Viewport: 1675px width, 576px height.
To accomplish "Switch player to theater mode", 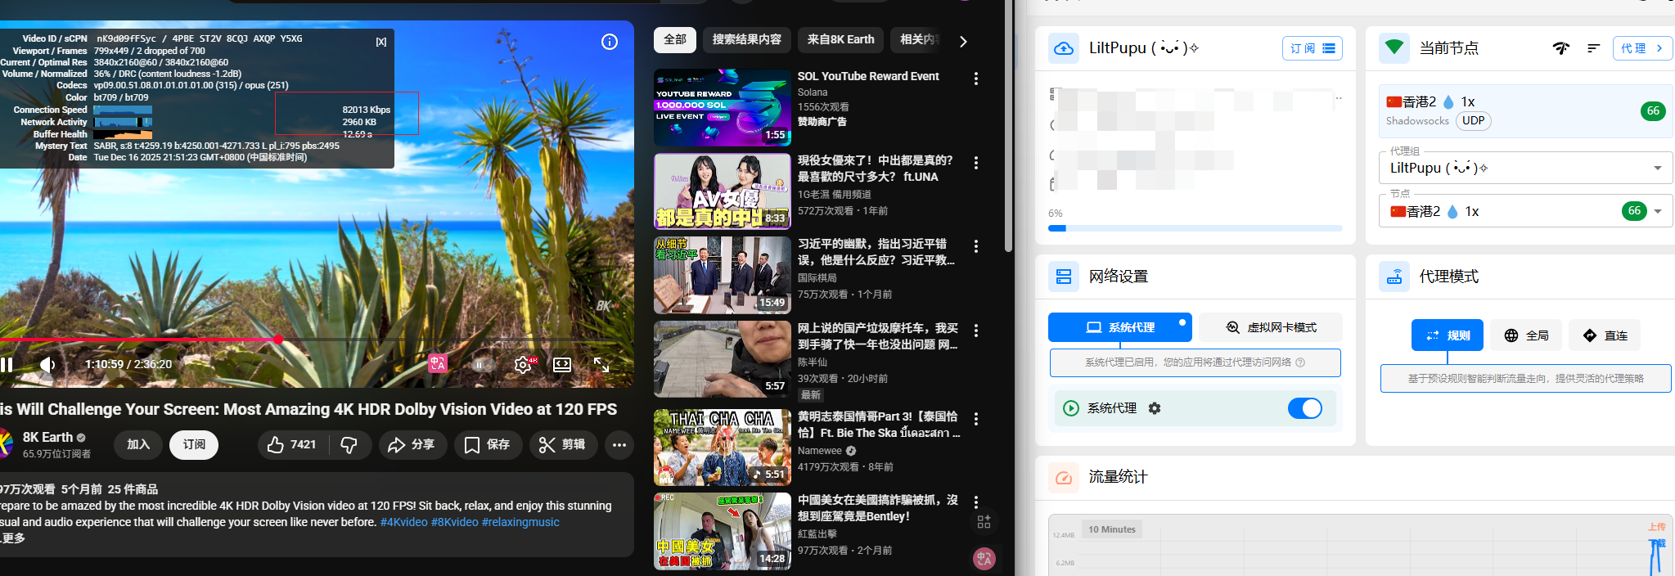I will (x=562, y=365).
